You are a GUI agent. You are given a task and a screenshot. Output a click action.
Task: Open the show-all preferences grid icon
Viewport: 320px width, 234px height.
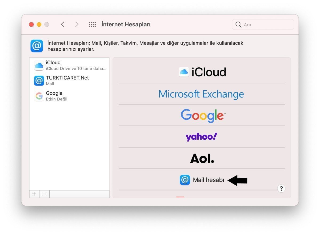pyautogui.click(x=92, y=24)
